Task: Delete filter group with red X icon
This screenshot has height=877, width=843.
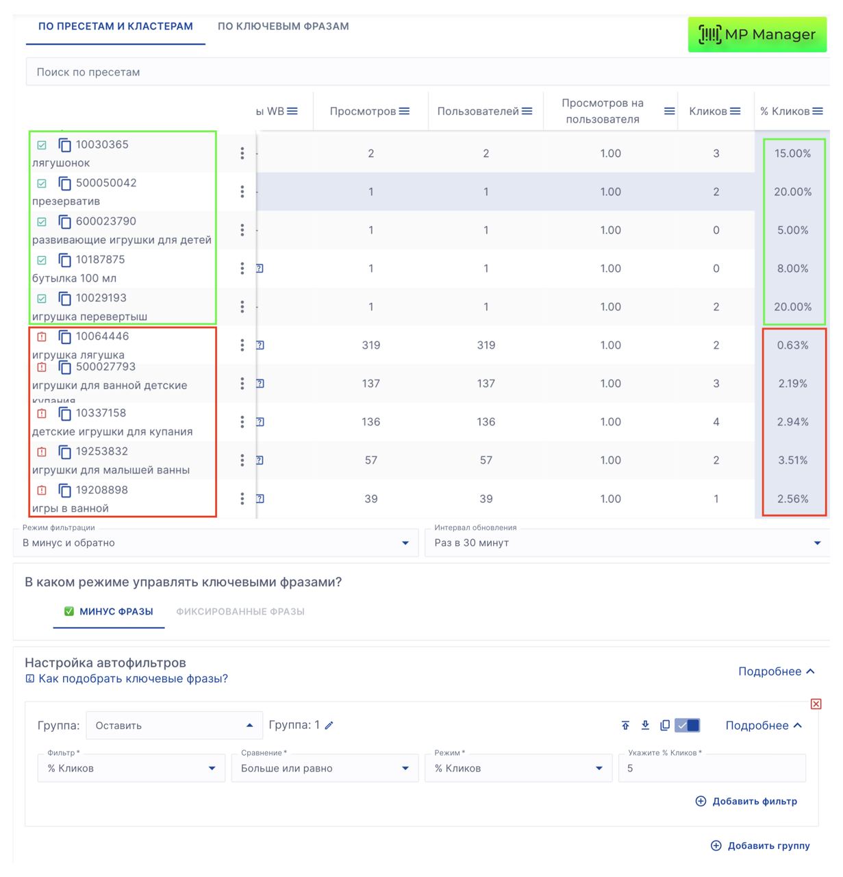Action: click(x=816, y=704)
